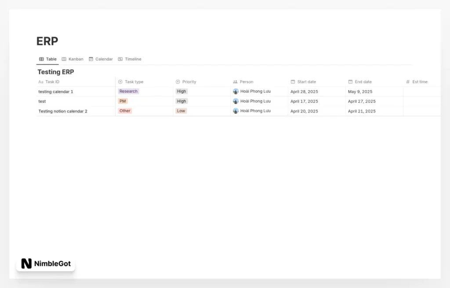Open the End date column header dropdown

click(363, 82)
